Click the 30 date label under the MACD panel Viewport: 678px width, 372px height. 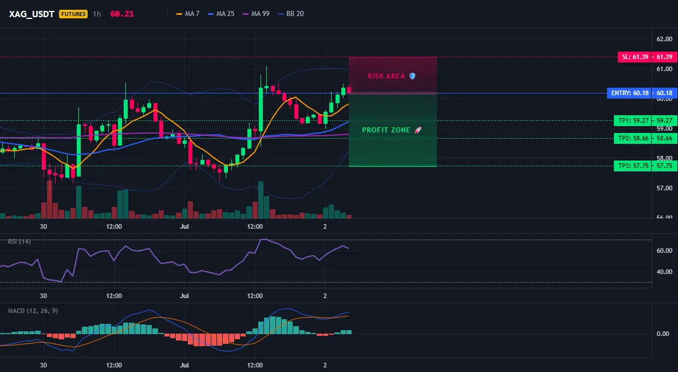tap(44, 365)
